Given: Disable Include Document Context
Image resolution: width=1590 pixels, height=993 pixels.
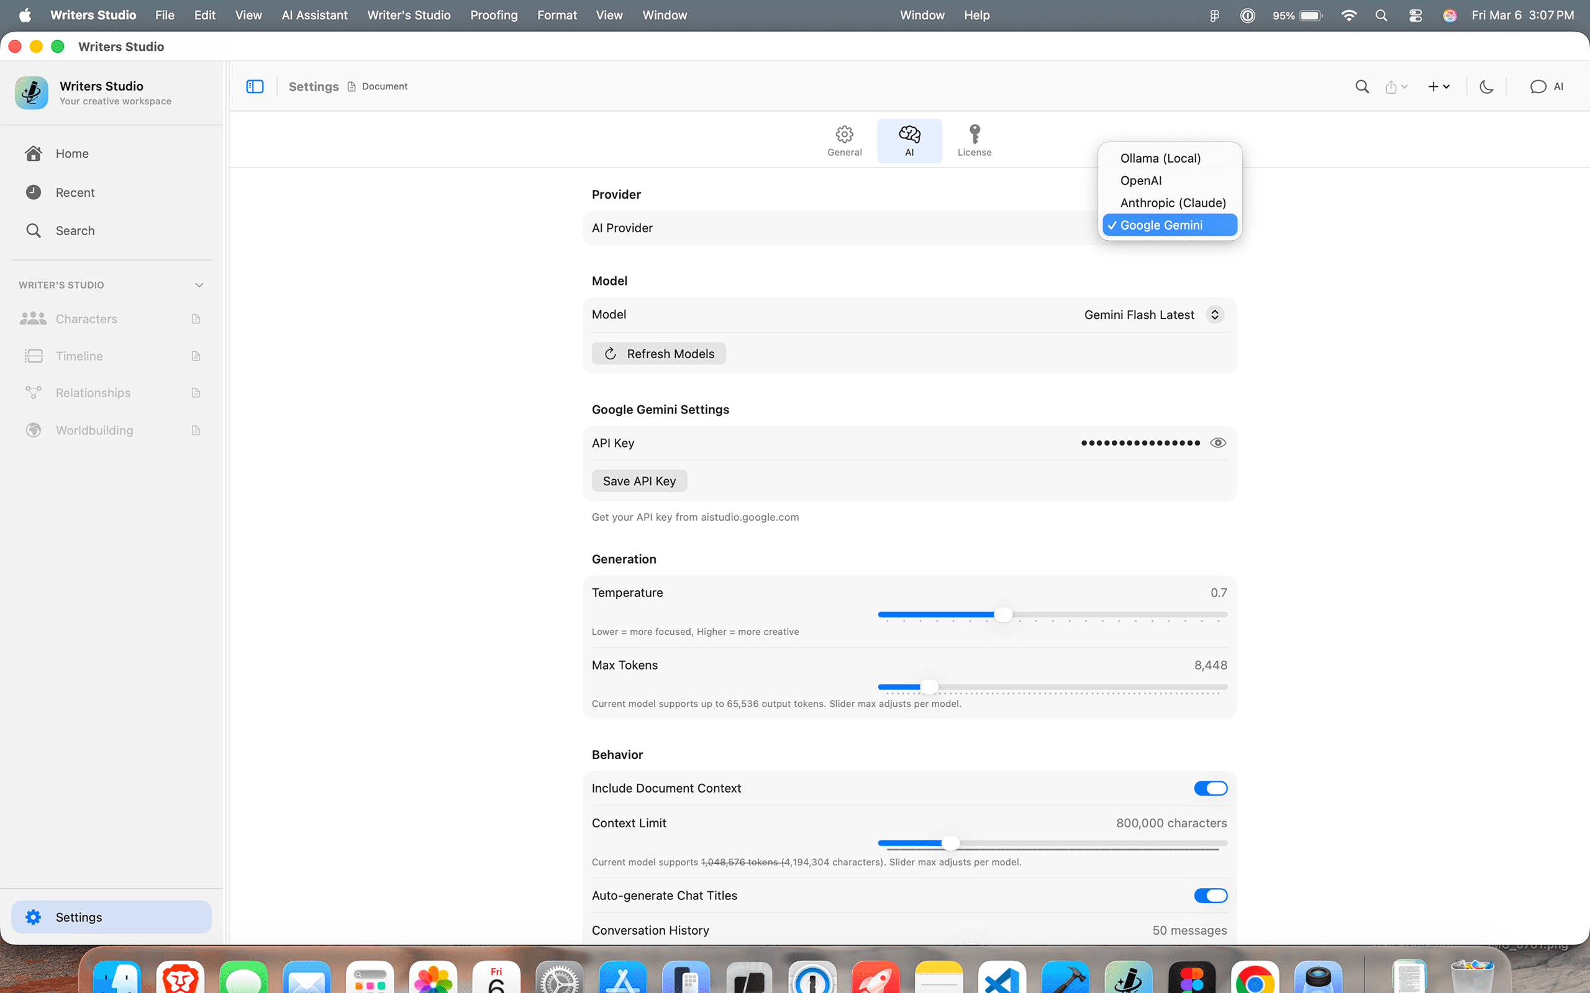Looking at the screenshot, I should point(1211,788).
